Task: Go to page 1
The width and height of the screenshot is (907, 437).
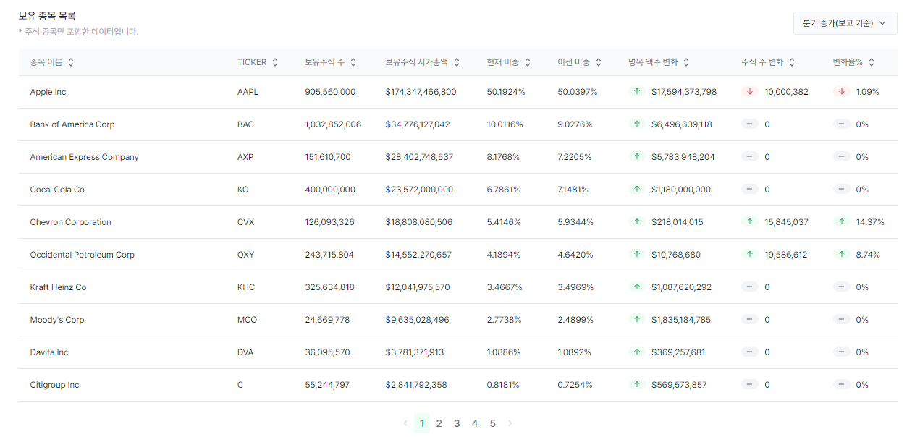Action: [x=422, y=423]
